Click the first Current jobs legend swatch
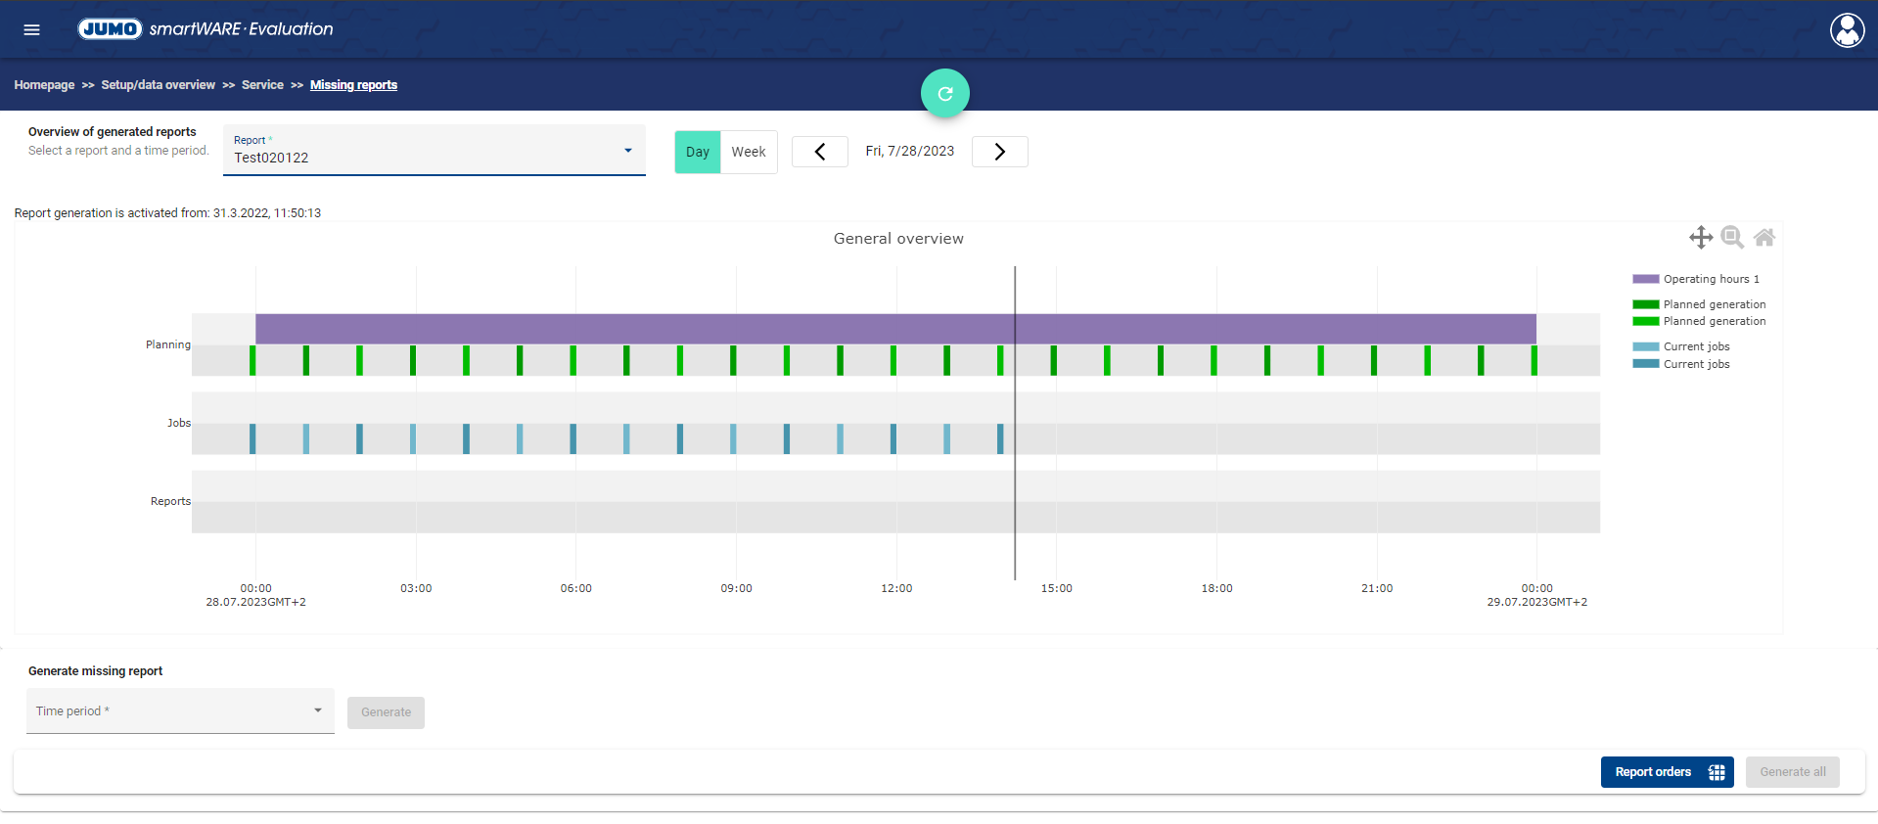1878x824 pixels. click(1645, 346)
